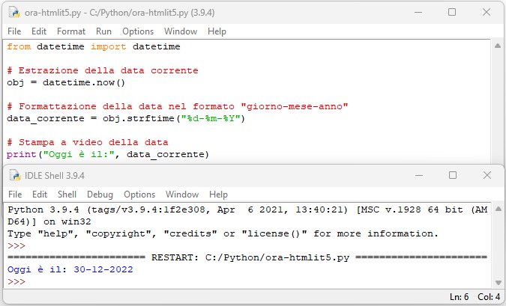This screenshot has width=506, height=306.
Task: Open the File menu in IDLE Shell
Action: [x=14, y=195]
